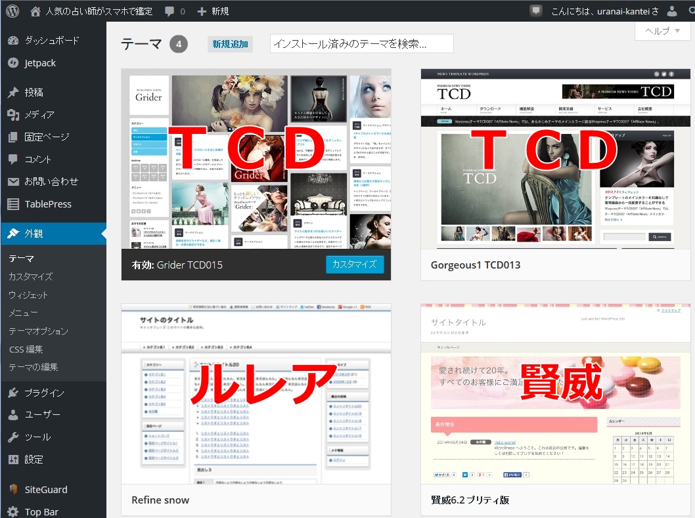Select the Gorgeous1 TCD013 theme thumbnail
The width and height of the screenshot is (695, 518).
point(555,159)
